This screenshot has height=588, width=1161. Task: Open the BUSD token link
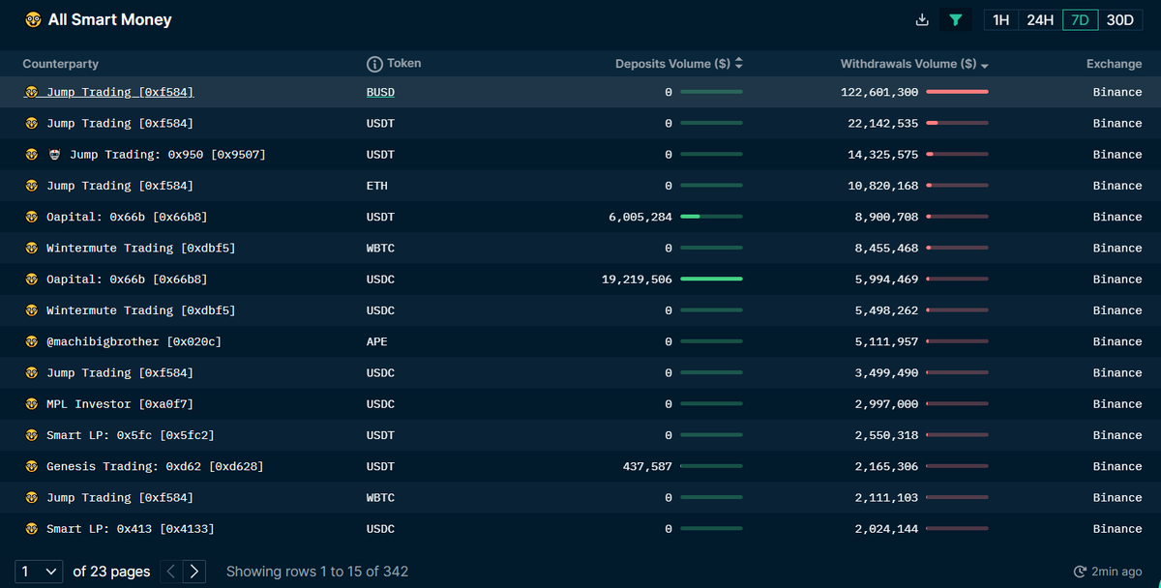(x=380, y=92)
